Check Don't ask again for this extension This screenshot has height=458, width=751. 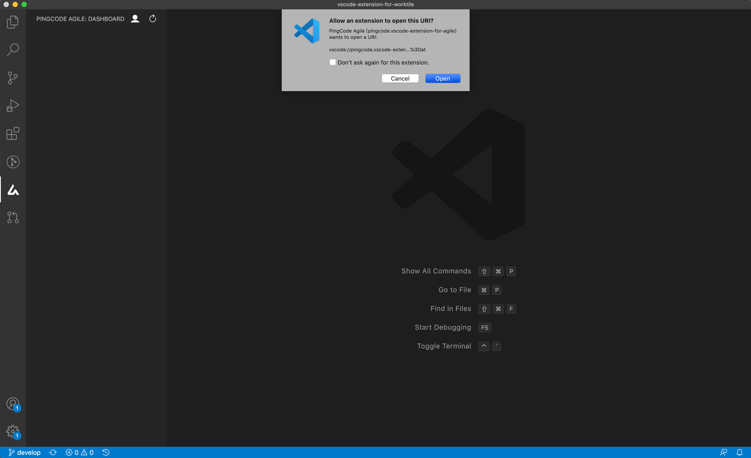coord(333,62)
